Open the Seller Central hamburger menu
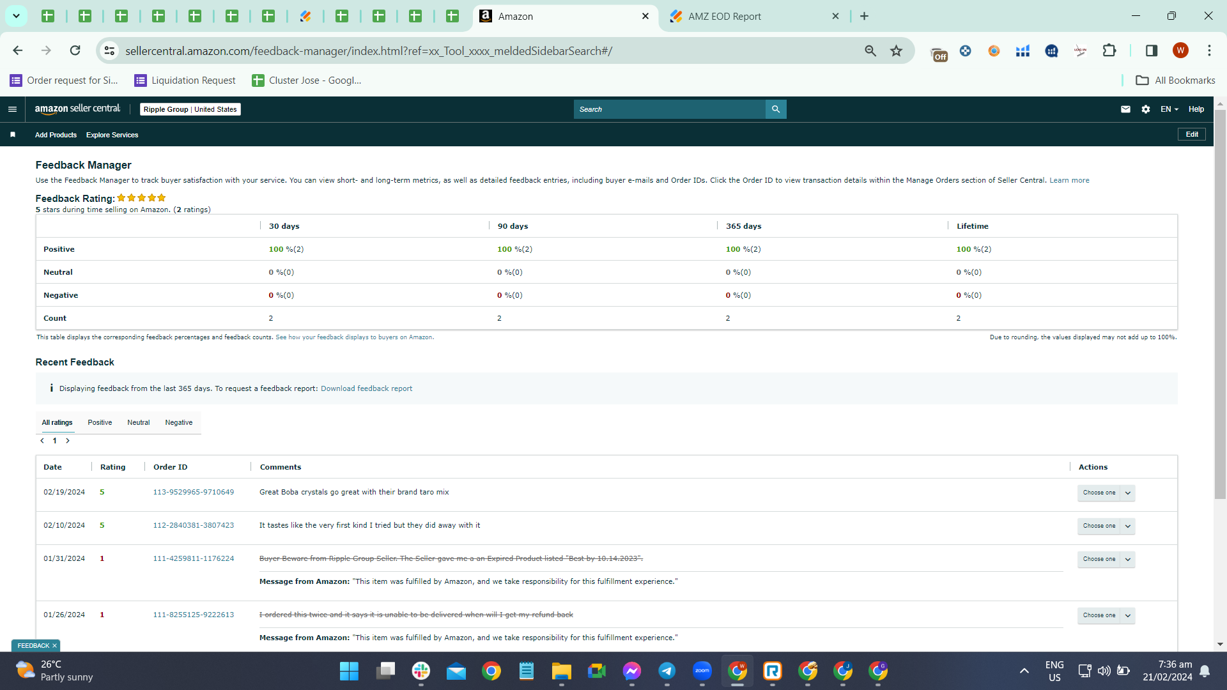The width and height of the screenshot is (1227, 690). click(12, 109)
